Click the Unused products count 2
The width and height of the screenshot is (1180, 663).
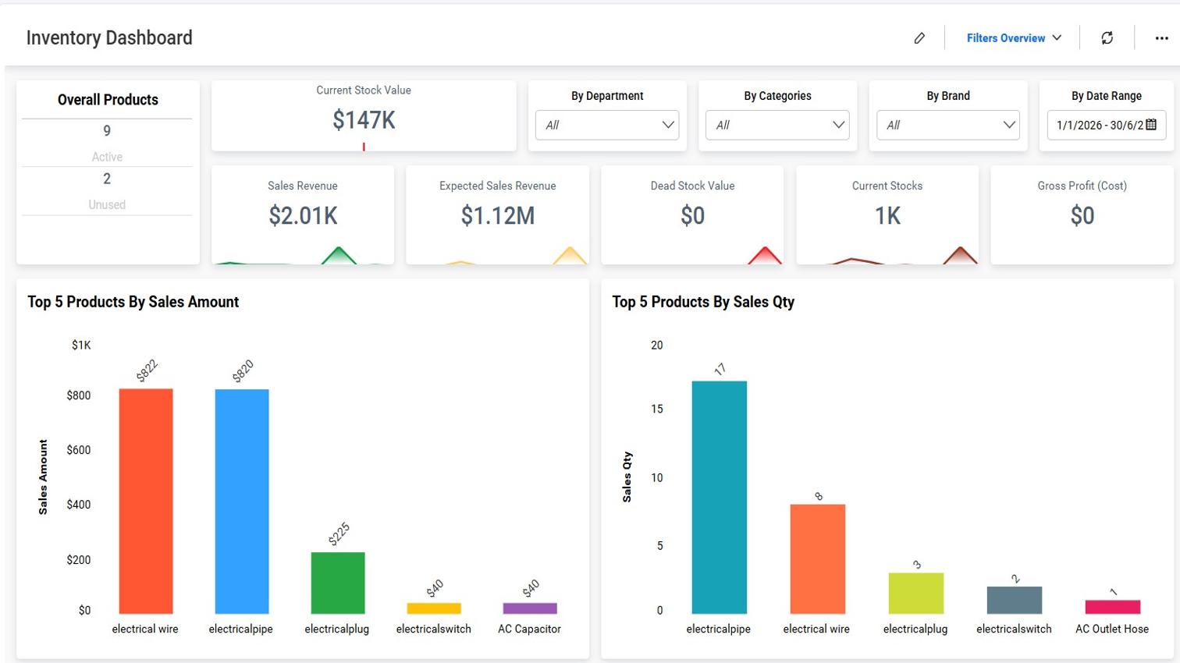107,179
